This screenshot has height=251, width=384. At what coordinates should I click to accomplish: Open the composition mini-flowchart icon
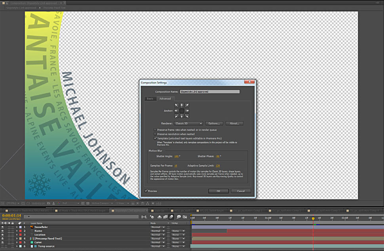point(144,217)
